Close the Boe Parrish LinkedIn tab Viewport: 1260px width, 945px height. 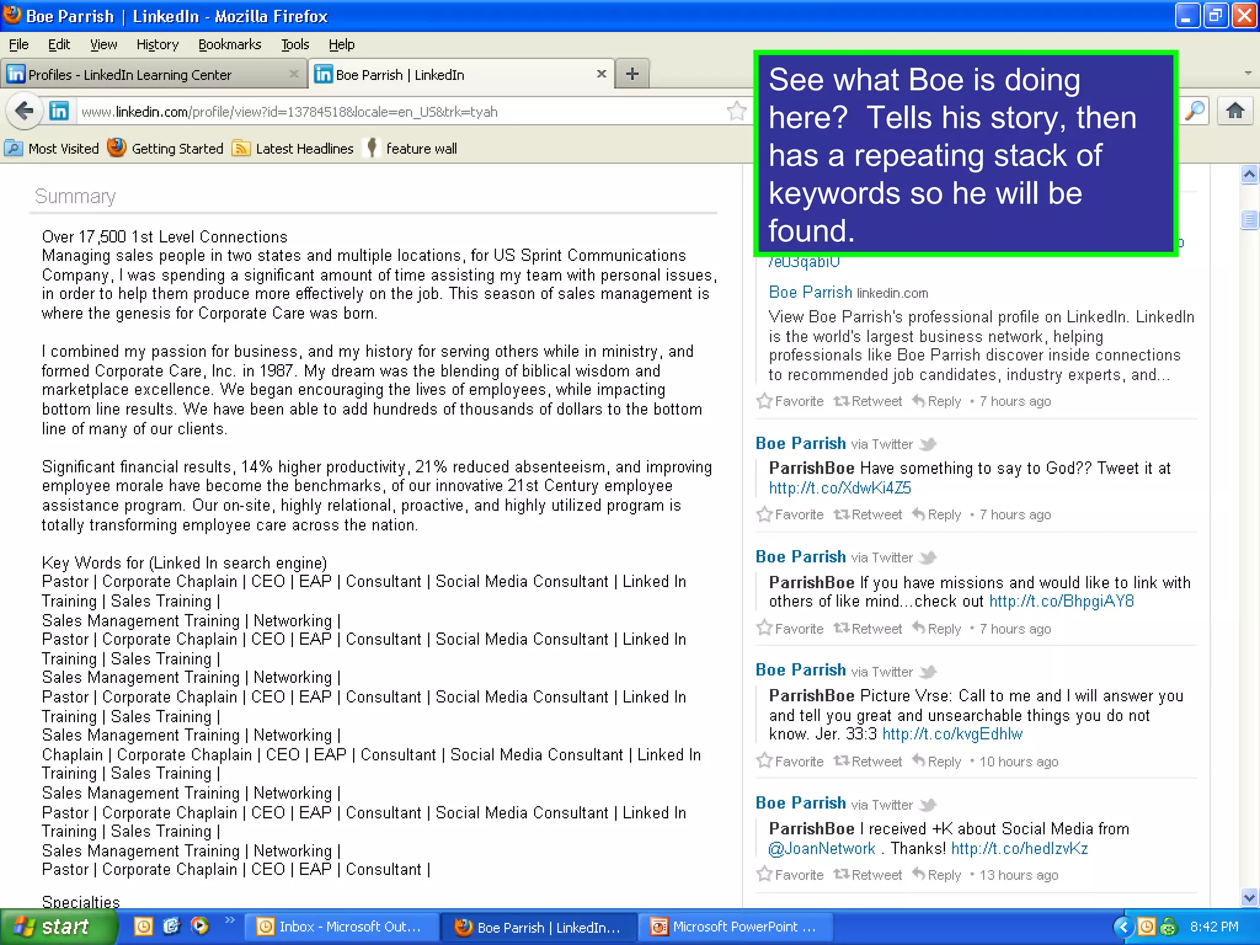point(602,74)
